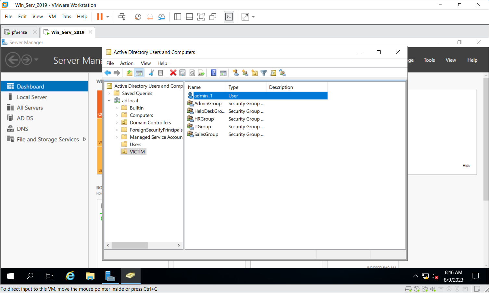Delete the selected object with red X

tap(173, 73)
